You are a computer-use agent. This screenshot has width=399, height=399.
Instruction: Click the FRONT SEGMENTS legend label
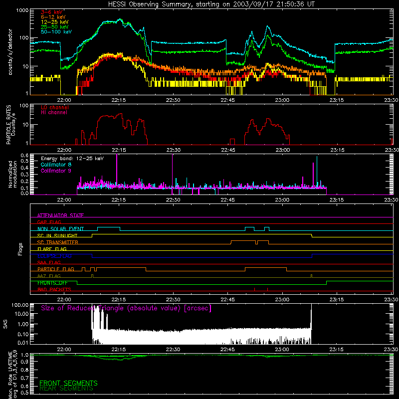click(x=68, y=383)
